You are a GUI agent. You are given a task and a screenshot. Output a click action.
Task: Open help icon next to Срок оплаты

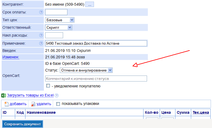point(41,12)
